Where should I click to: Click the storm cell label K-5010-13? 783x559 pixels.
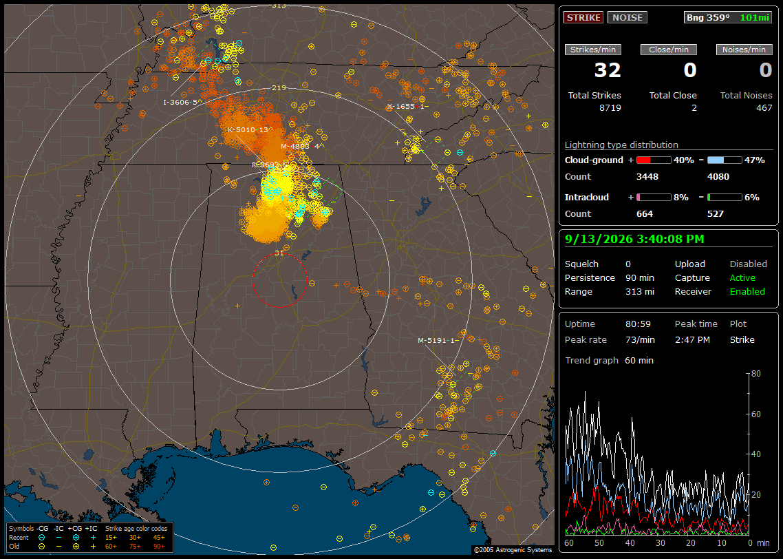[x=250, y=130]
